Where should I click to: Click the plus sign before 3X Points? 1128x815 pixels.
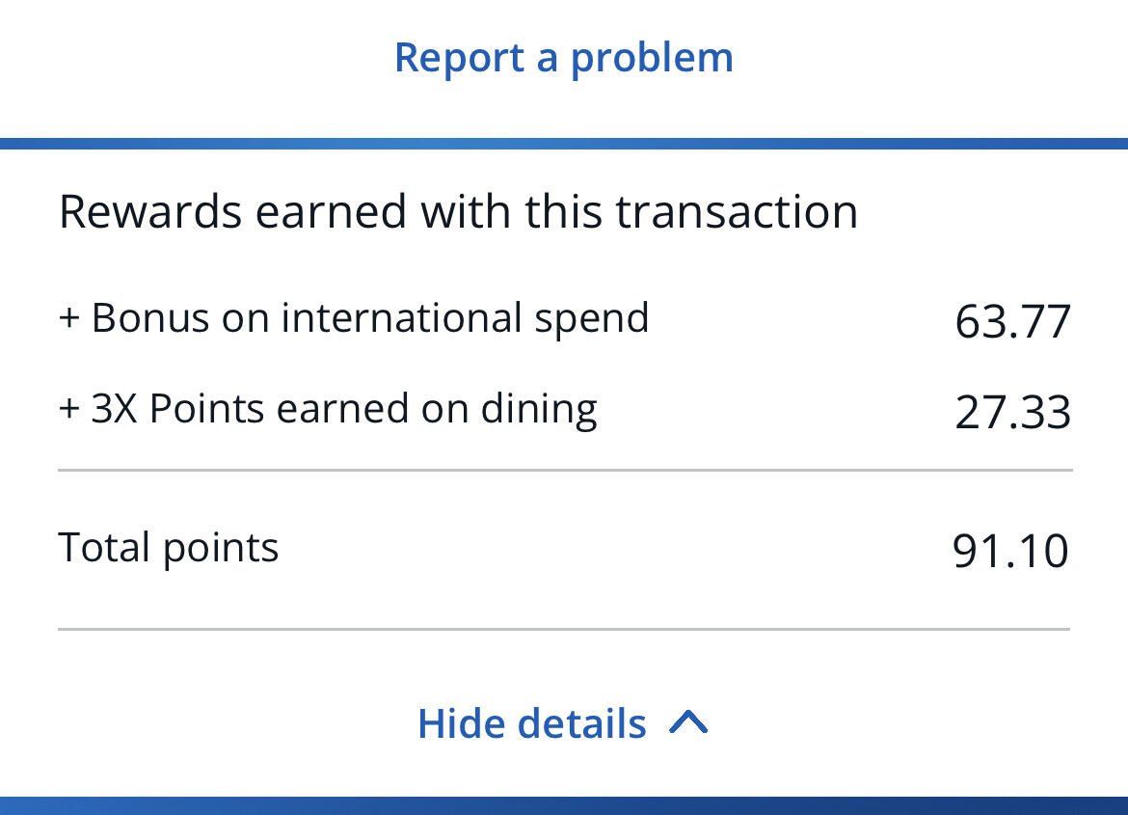69,408
